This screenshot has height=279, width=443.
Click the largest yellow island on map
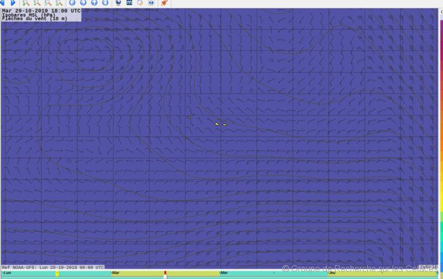(217, 124)
